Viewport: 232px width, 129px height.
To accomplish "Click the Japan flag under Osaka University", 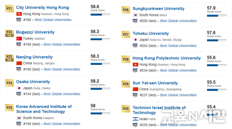I will coord(19,88).
